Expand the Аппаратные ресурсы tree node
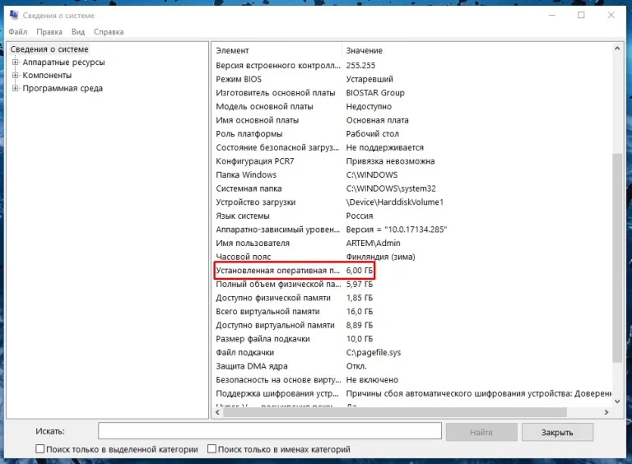Screen dimensions: 632x464 [x=16, y=62]
